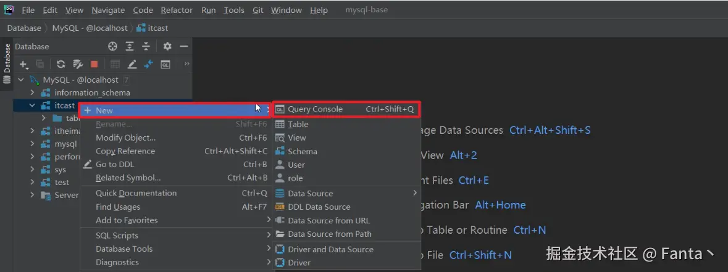Expand the information_schema node

click(32, 93)
